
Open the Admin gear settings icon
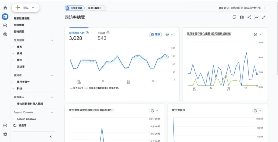pyautogui.click(x=5, y=134)
